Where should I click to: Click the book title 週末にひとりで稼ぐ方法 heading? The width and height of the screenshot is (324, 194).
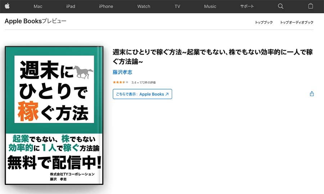(x=213, y=57)
